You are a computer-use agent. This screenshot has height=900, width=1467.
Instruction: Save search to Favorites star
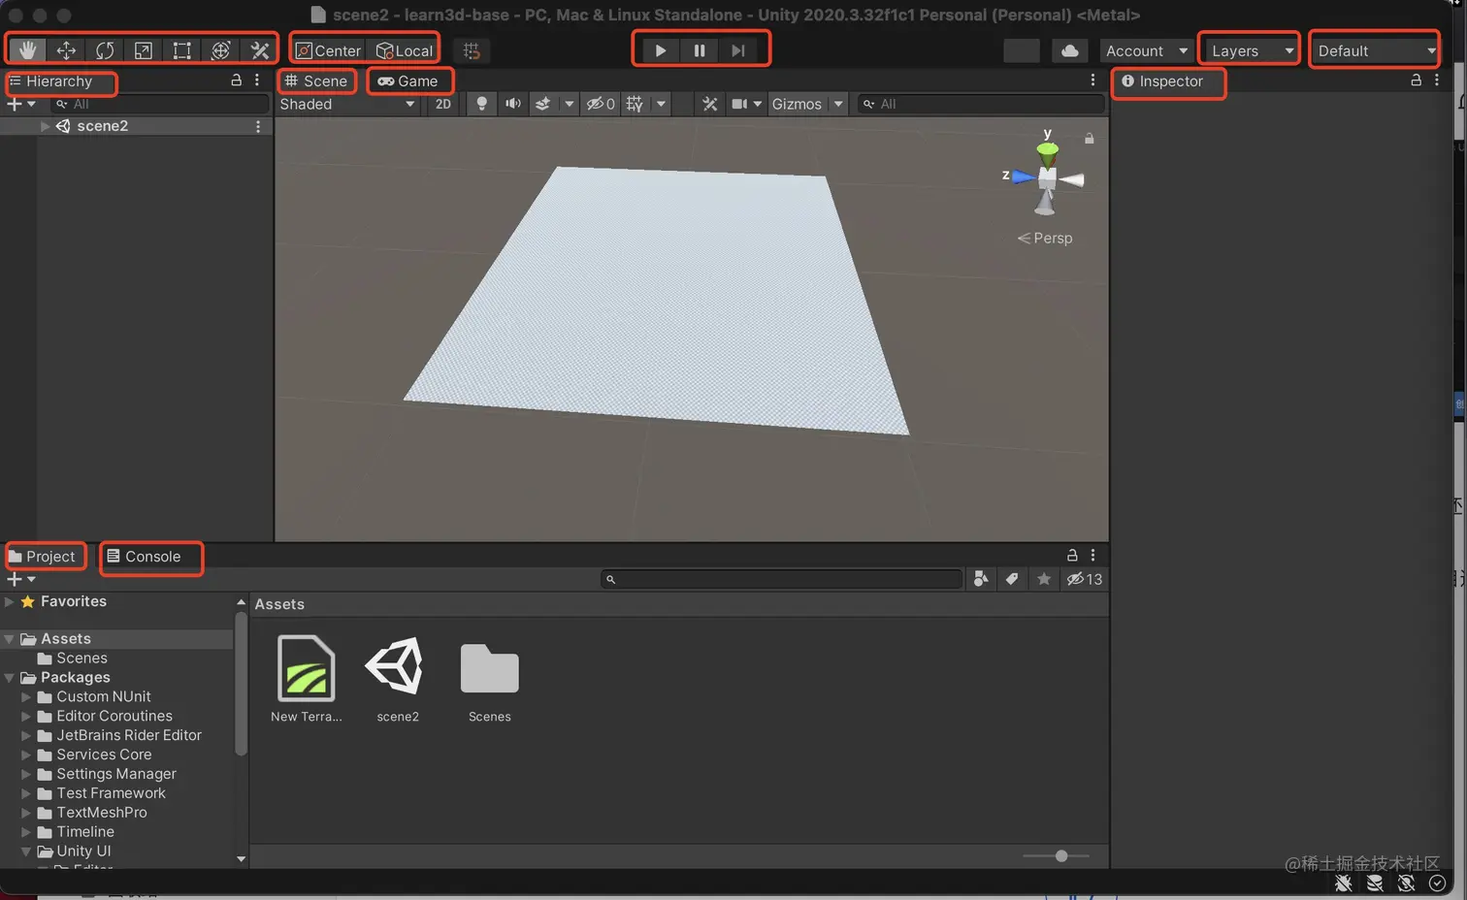pyautogui.click(x=1044, y=579)
